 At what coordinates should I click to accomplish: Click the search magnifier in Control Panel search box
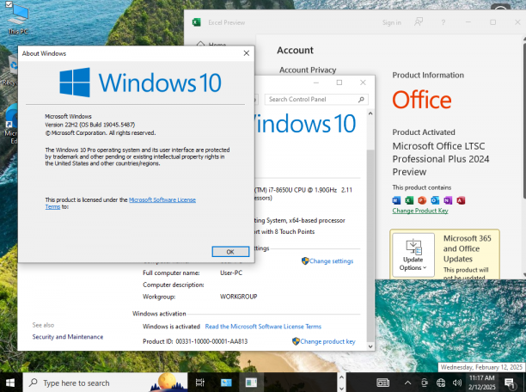click(x=361, y=100)
